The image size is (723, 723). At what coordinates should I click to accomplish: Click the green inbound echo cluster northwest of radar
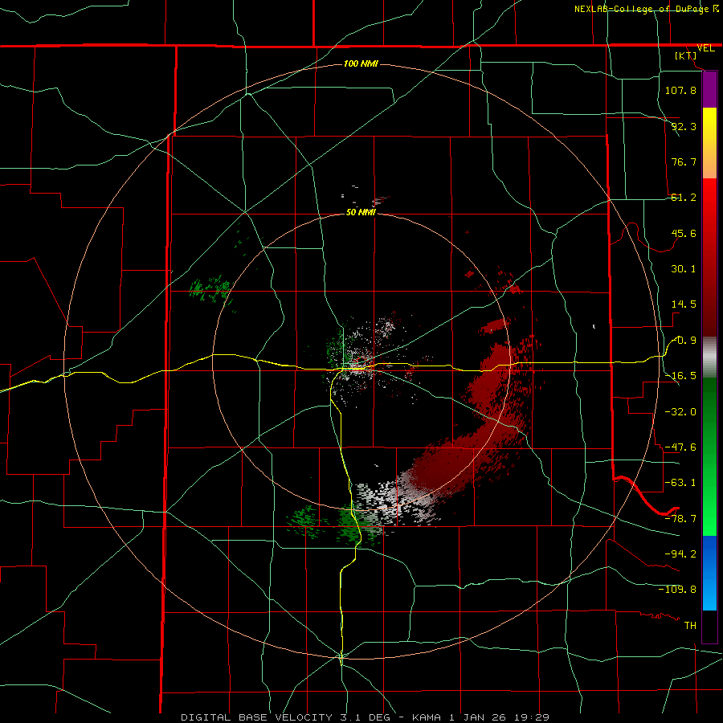click(x=210, y=289)
